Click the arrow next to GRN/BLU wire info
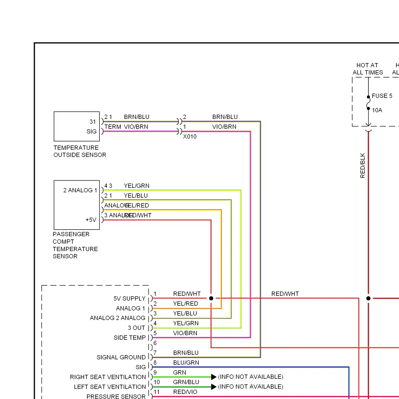 point(214,387)
